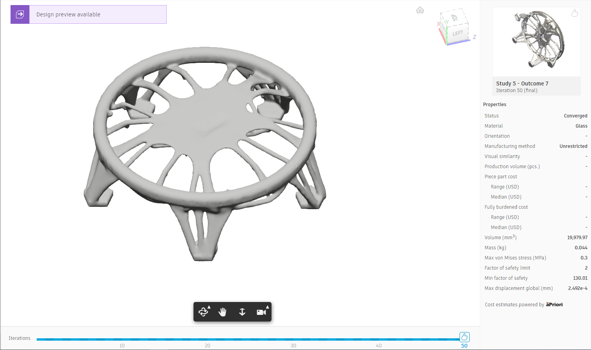Click the 3D generative model in the viewport
The height and width of the screenshot is (350, 591).
coord(205,154)
